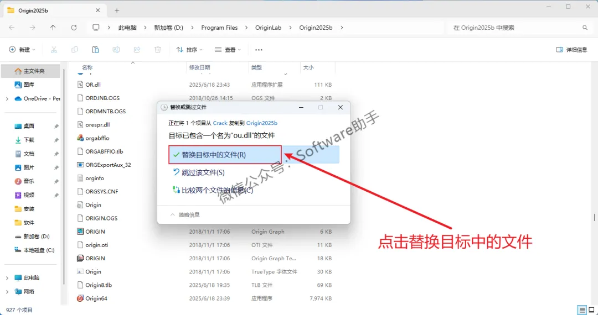Click chevron after Origin2025b in address bar
Screen dimensions: 598x315
coord(341,28)
